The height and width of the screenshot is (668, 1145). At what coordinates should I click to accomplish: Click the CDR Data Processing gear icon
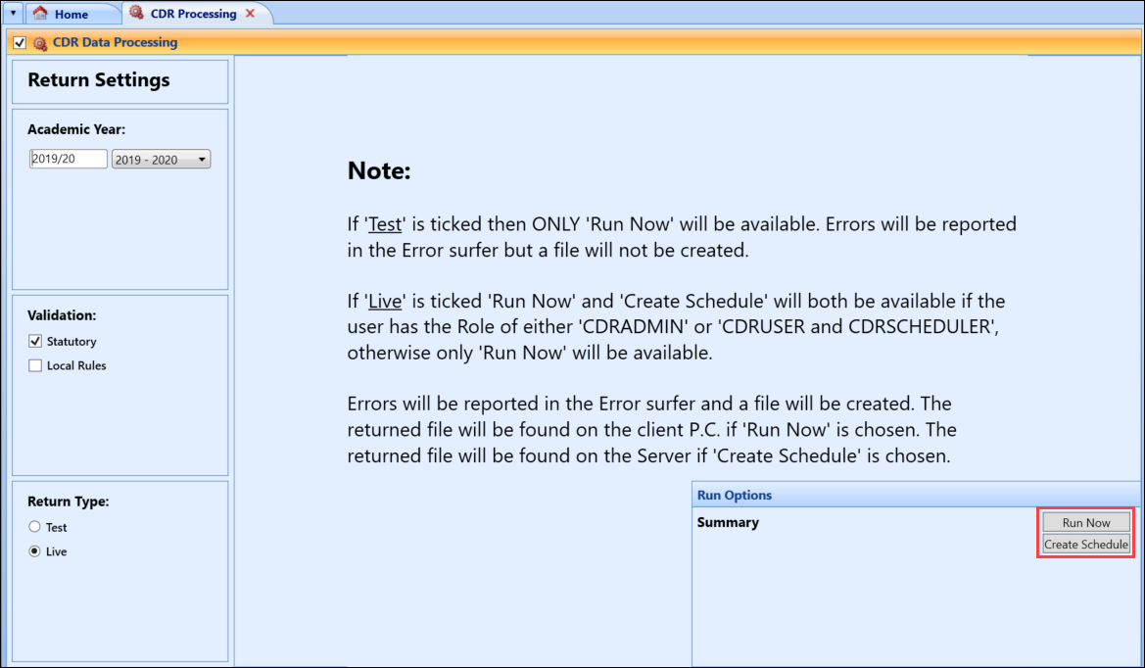tap(40, 43)
